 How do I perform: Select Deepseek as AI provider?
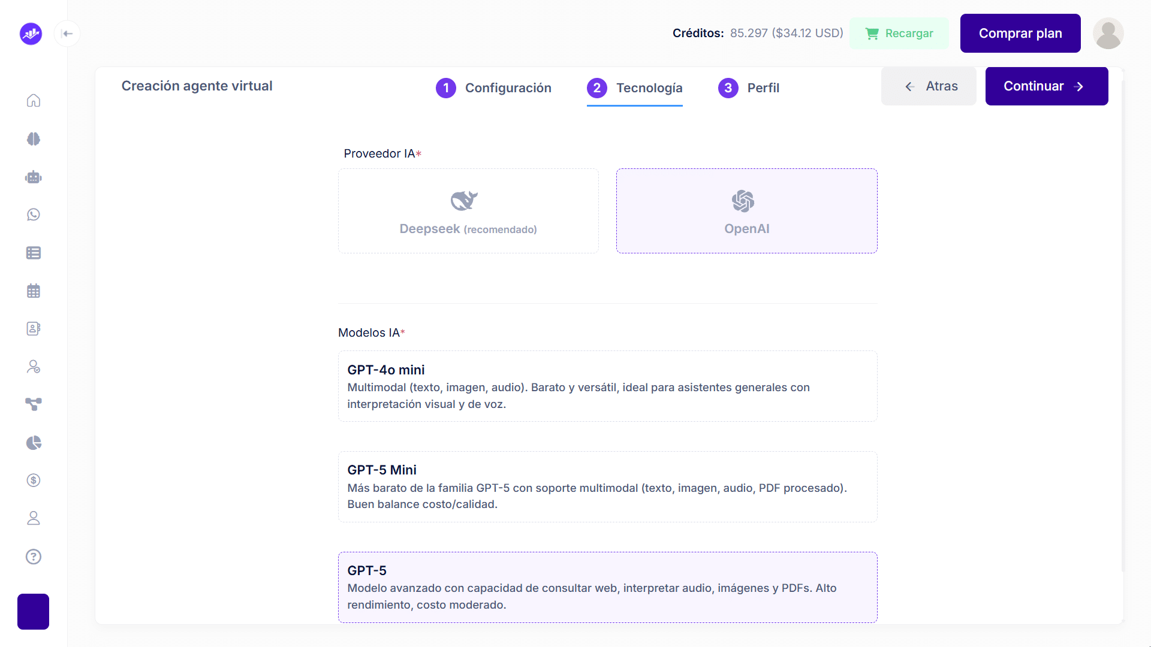click(468, 211)
